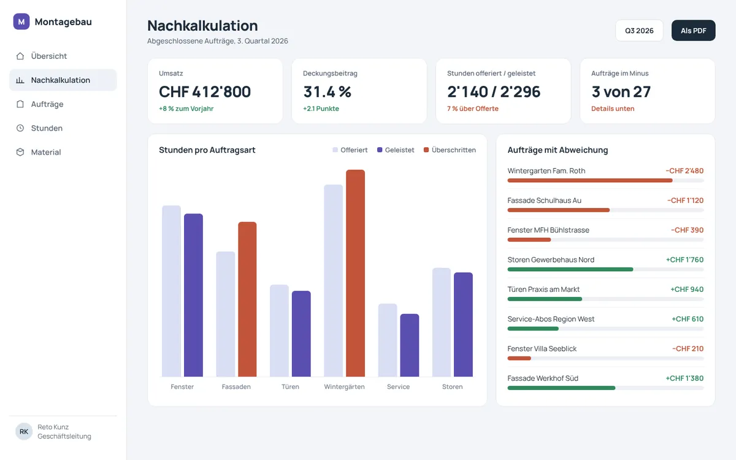The width and height of the screenshot is (736, 460).
Task: Select the Fassade Werkhof Süd entry
Action: (605, 382)
